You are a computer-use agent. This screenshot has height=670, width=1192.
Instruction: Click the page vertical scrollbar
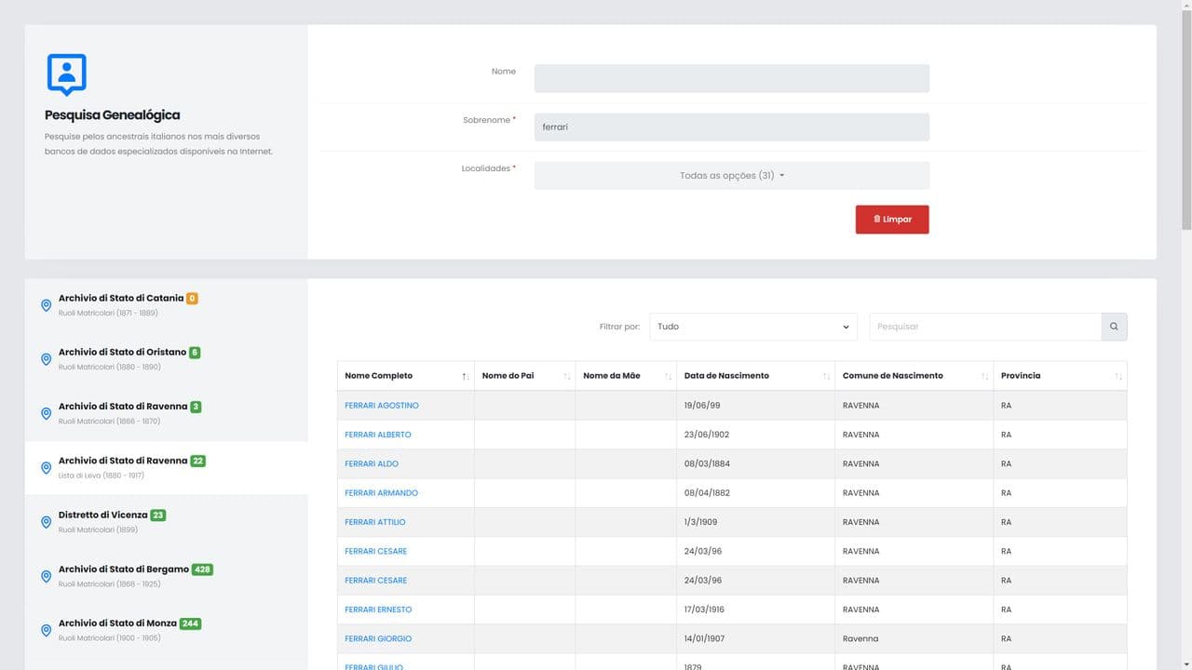click(x=1185, y=121)
